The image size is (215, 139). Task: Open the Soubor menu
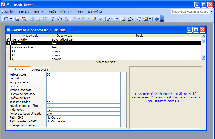(10, 12)
